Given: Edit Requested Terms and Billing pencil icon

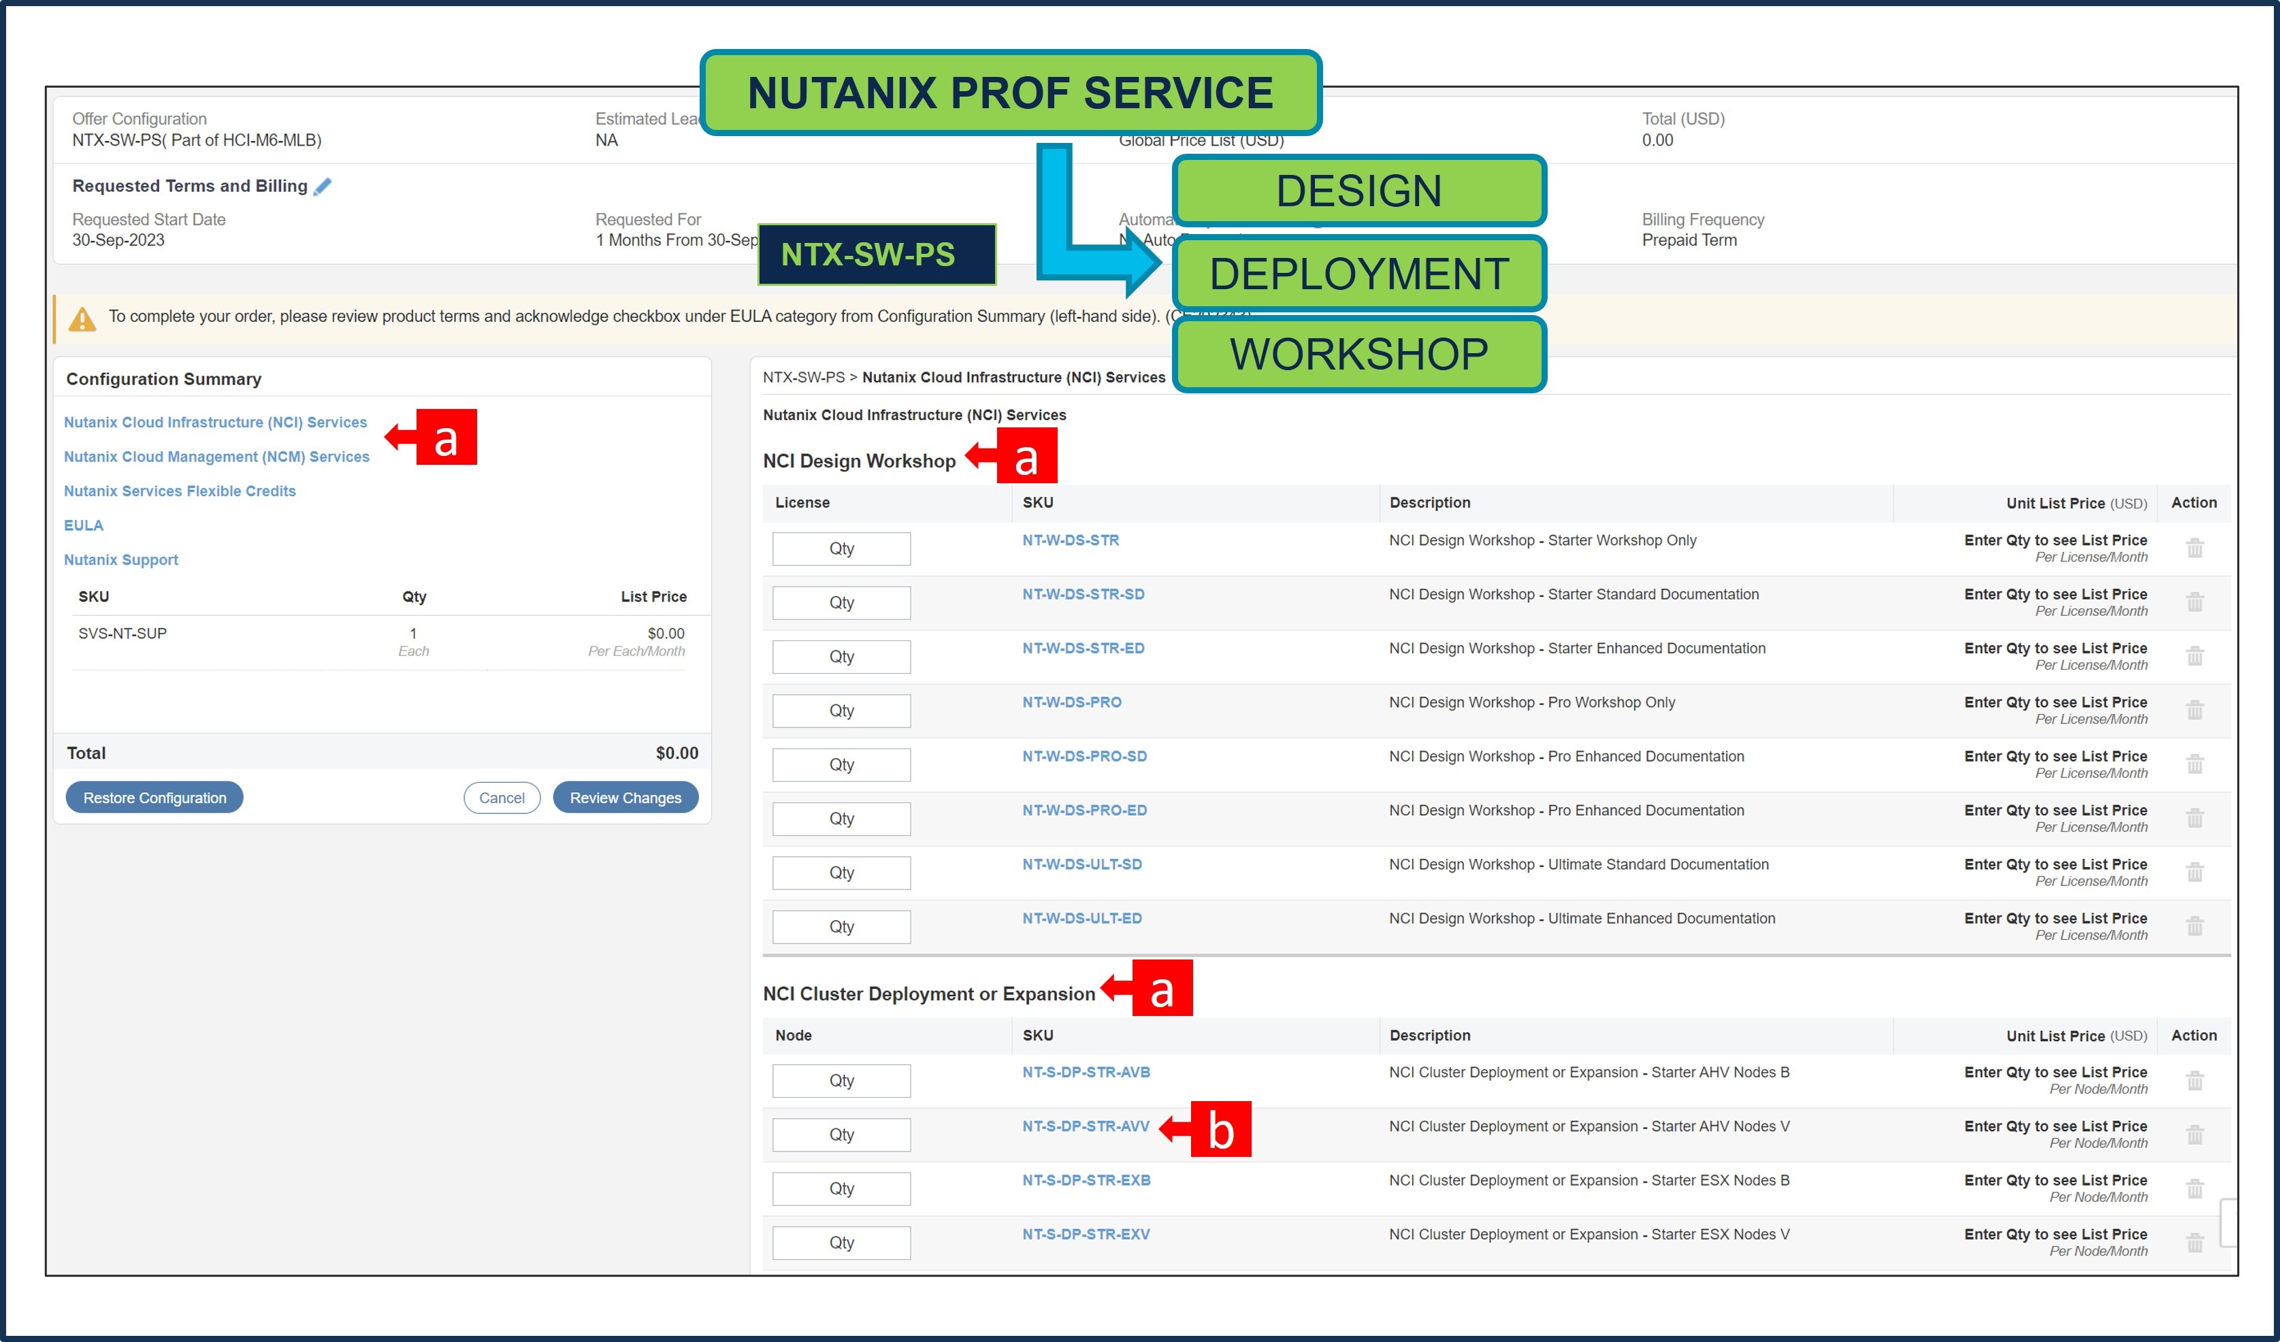Looking at the screenshot, I should click(x=322, y=186).
